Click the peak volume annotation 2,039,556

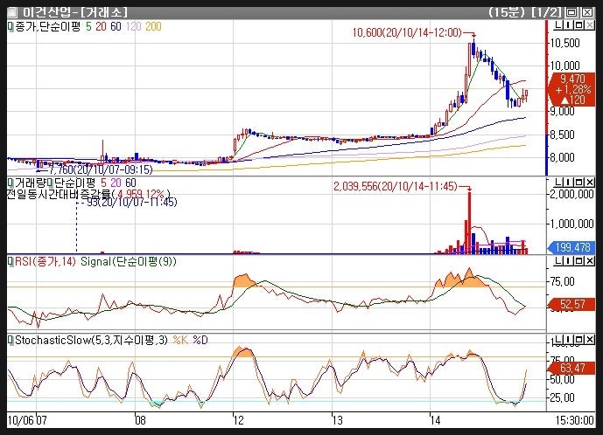tap(395, 187)
